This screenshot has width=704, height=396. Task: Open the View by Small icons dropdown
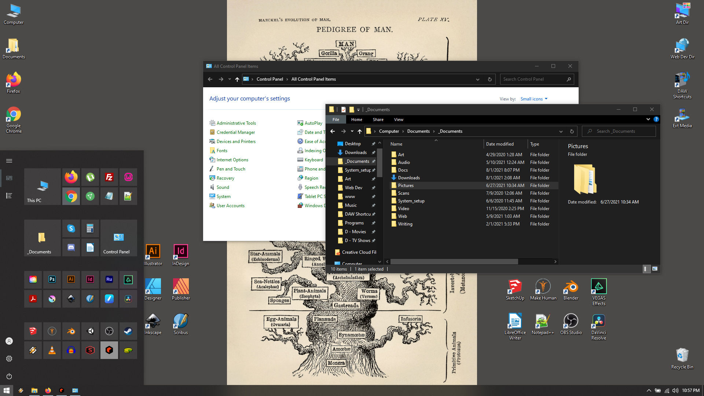click(534, 99)
